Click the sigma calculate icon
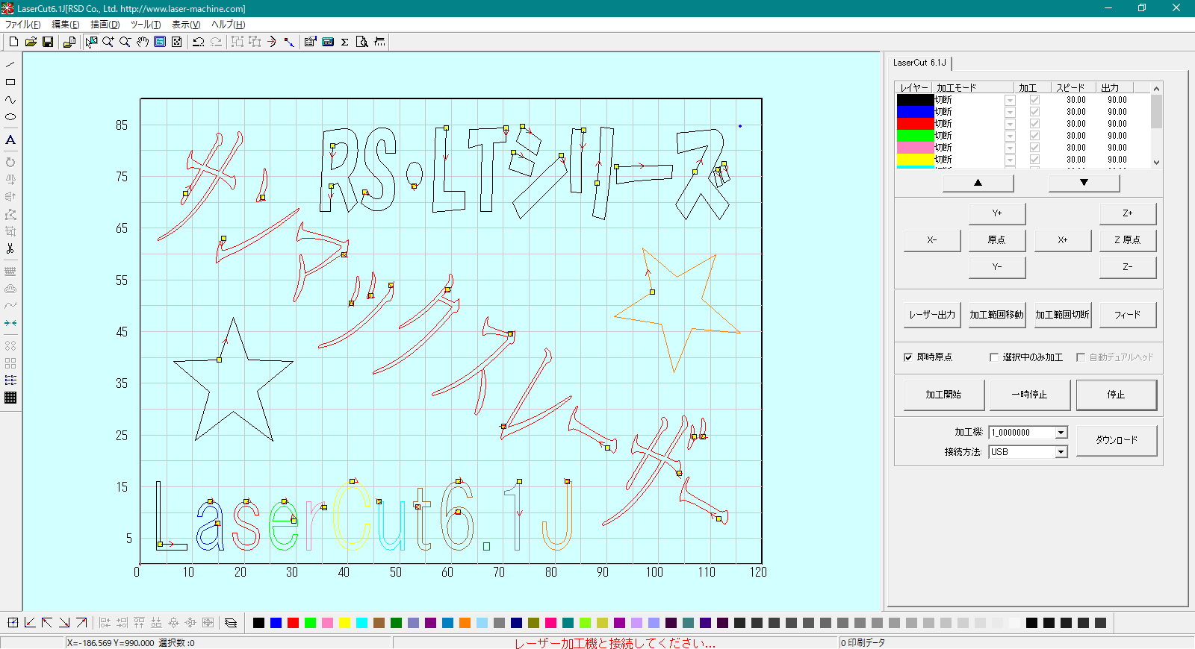 point(345,42)
